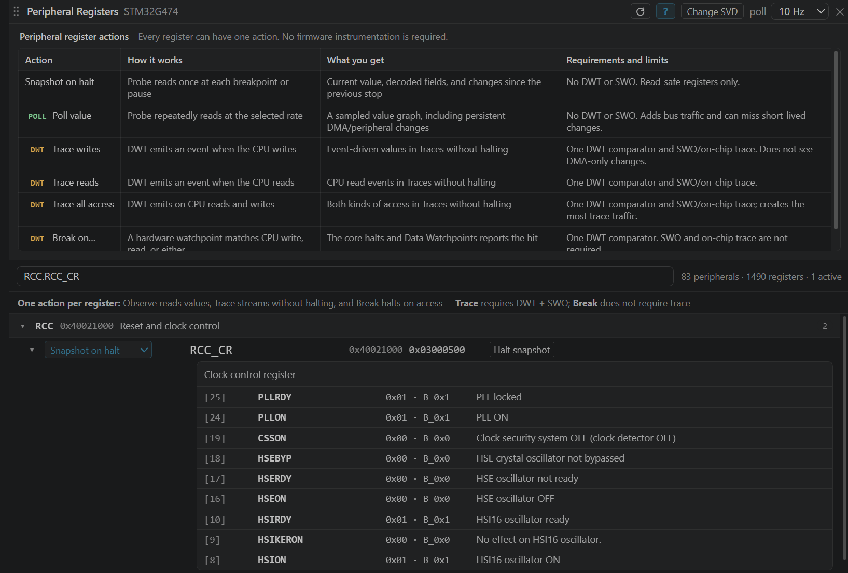The width and height of the screenshot is (848, 573).
Task: Click the actions table vertical scrollbar
Action: click(835, 140)
